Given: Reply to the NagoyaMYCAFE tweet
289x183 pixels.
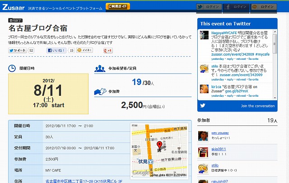Looking at the screenshot, I should coord(230,59).
